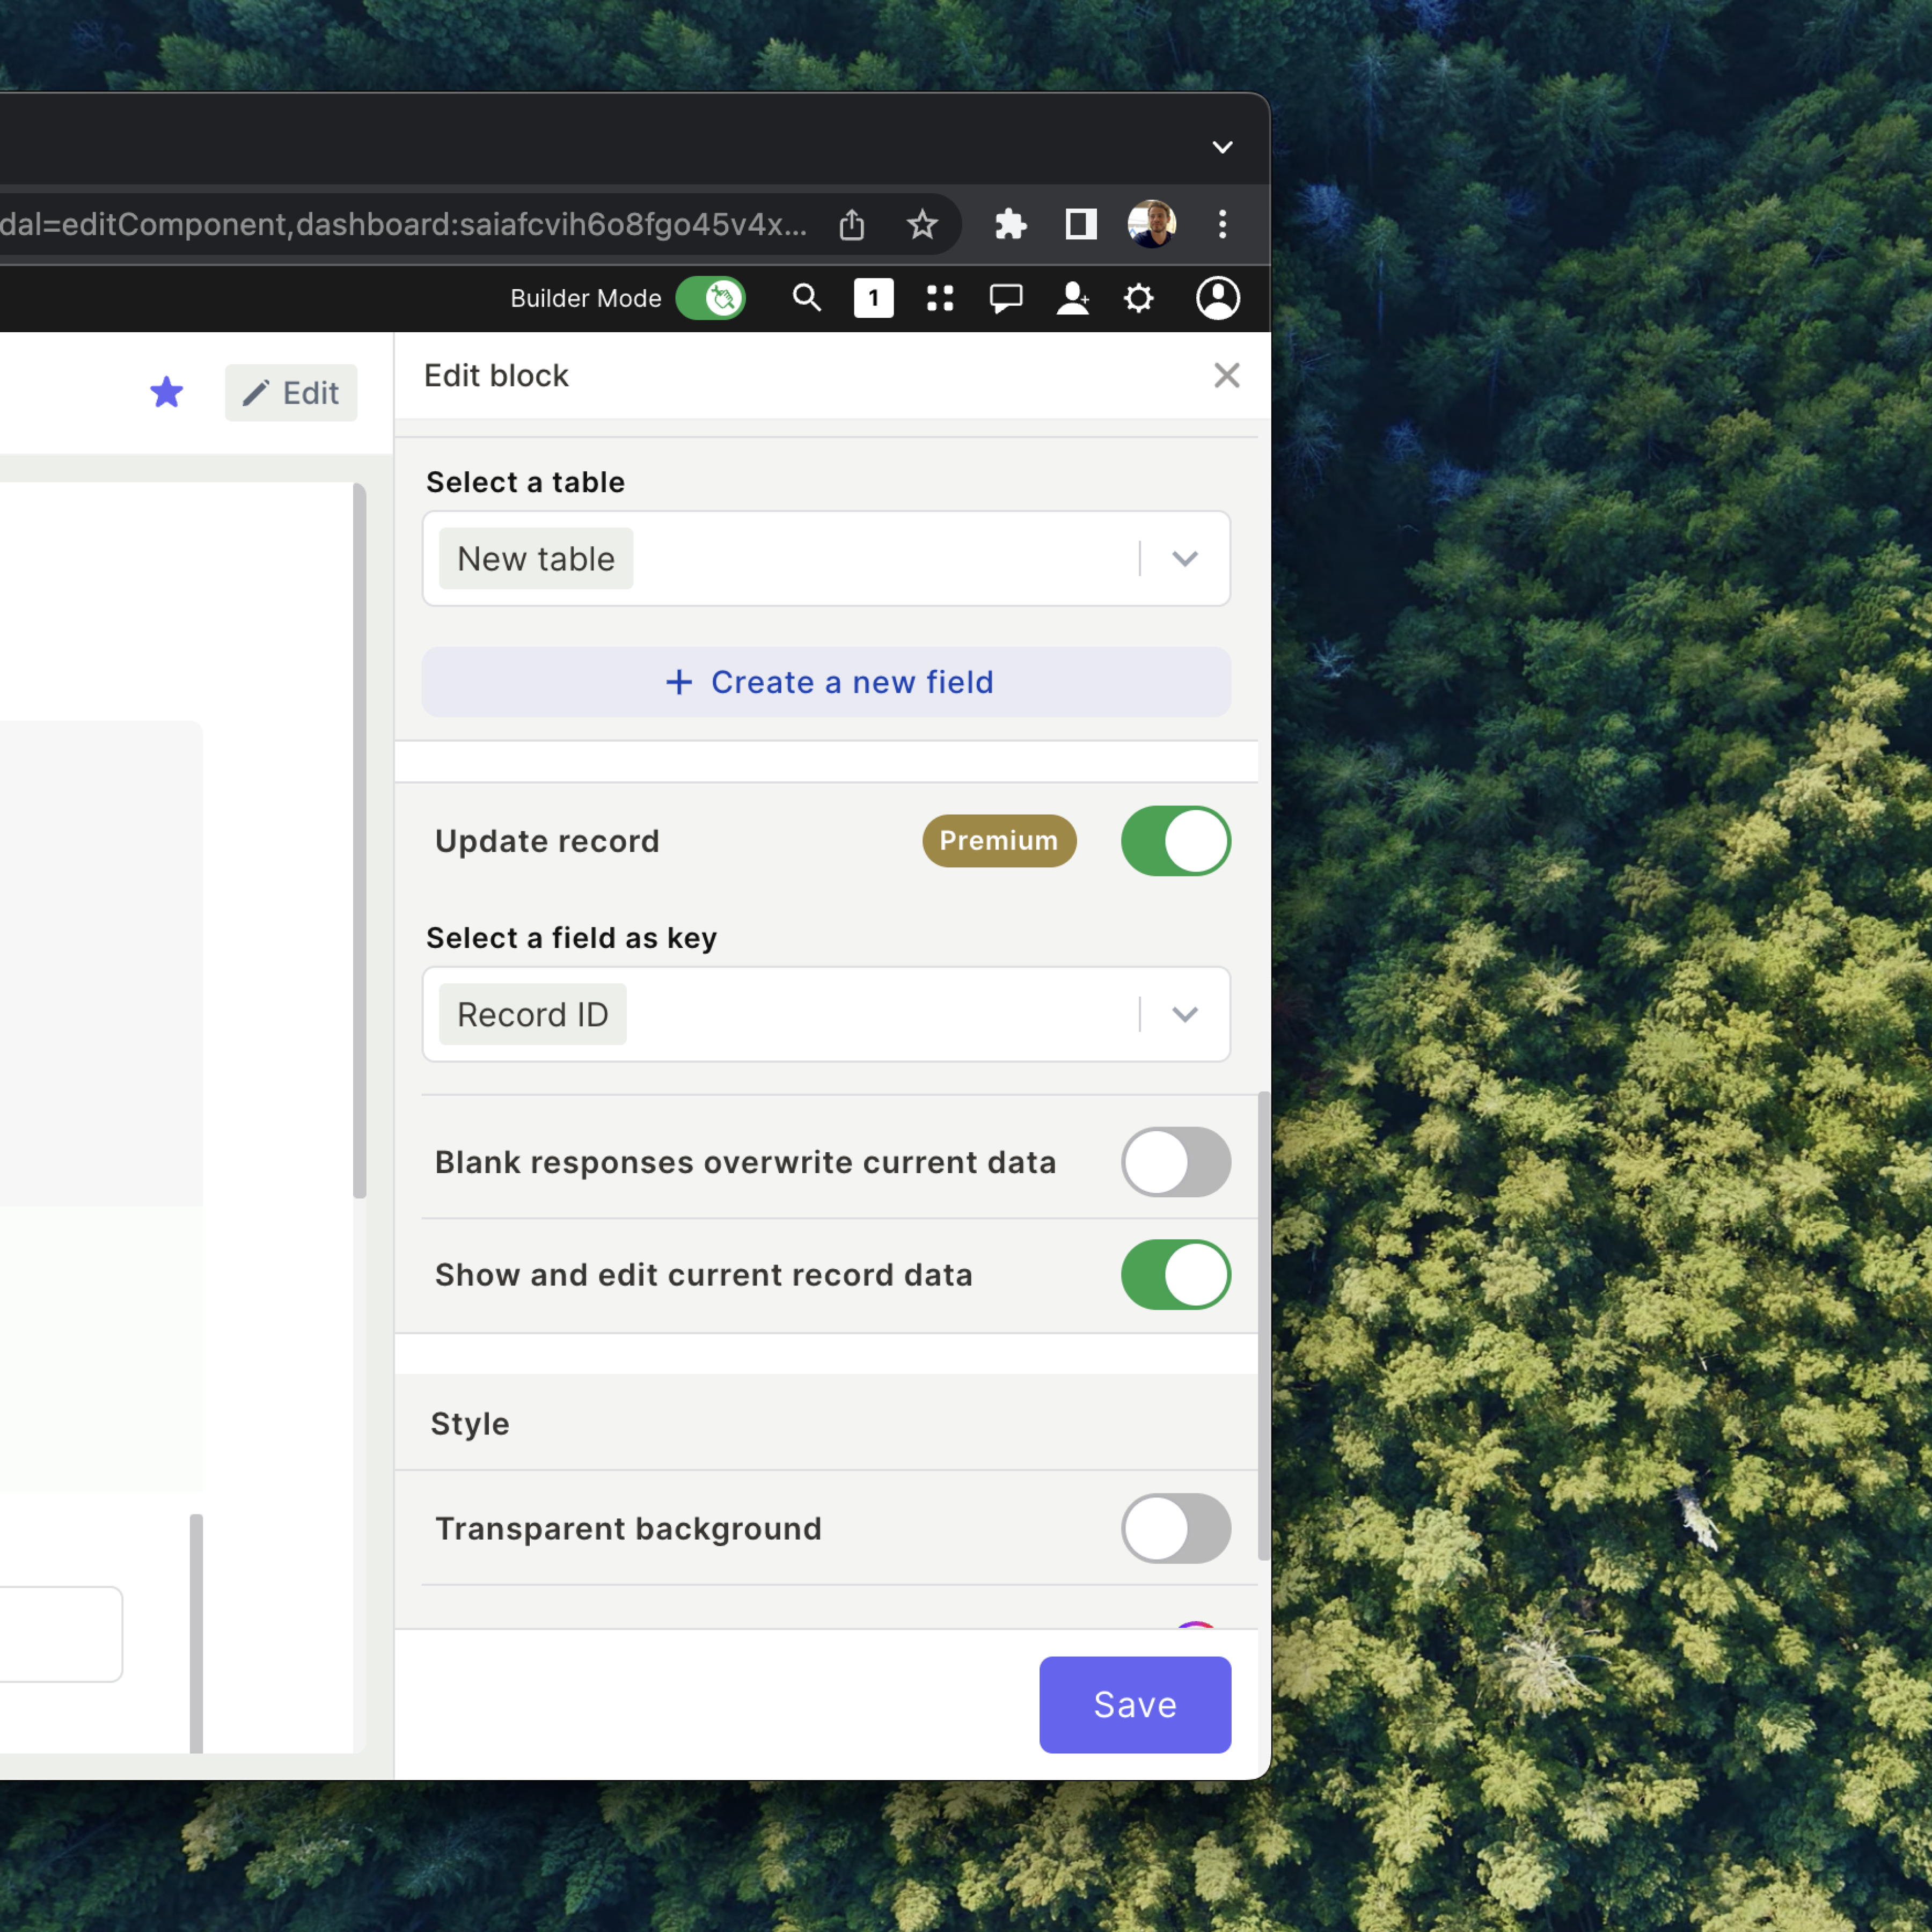The width and height of the screenshot is (1932, 1932).
Task: Enable Blank responses overwrite current data
Action: (x=1175, y=1162)
